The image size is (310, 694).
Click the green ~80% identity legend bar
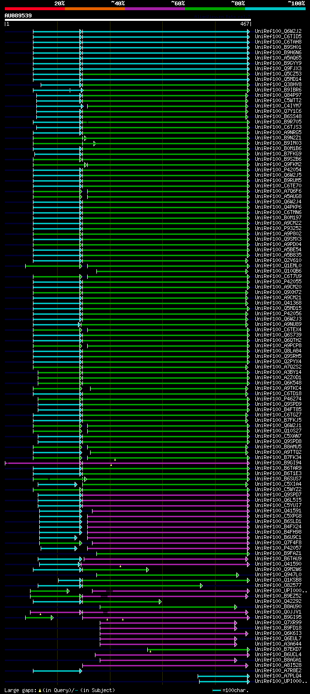click(x=215, y=9)
